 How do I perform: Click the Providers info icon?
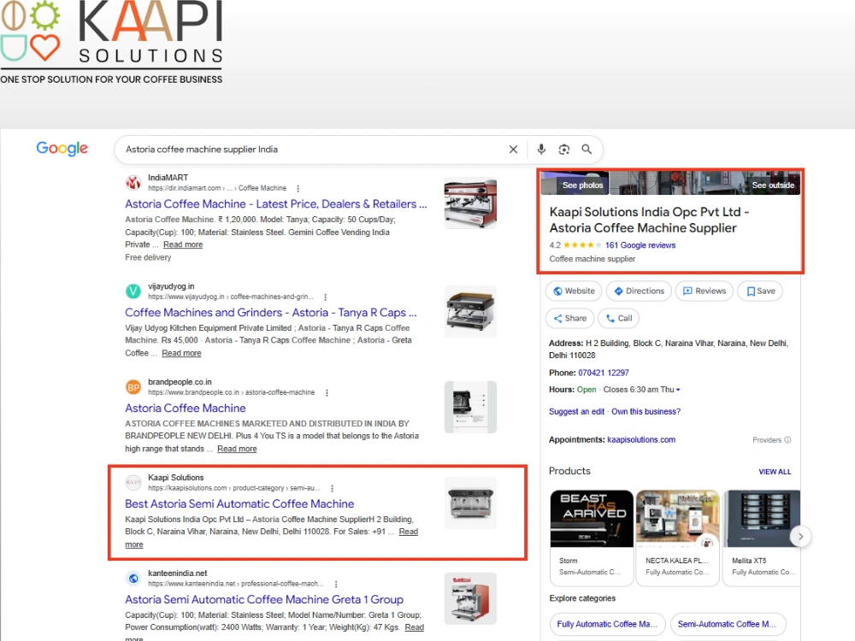[x=787, y=440]
